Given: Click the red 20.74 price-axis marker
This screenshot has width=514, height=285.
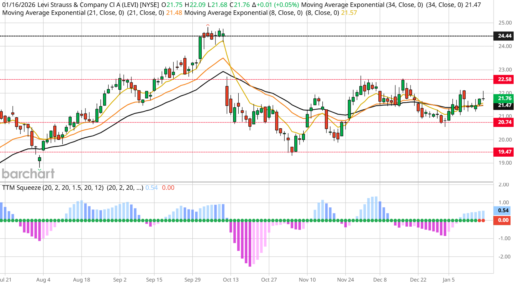Looking at the screenshot, I should point(504,122).
